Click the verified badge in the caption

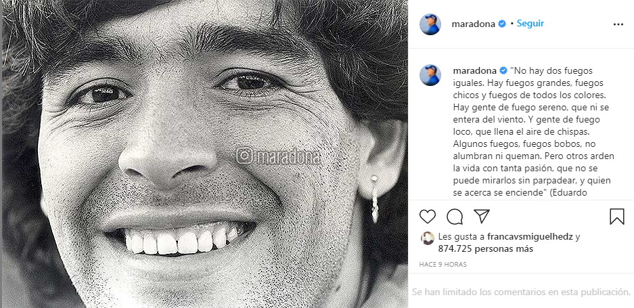coord(503,71)
